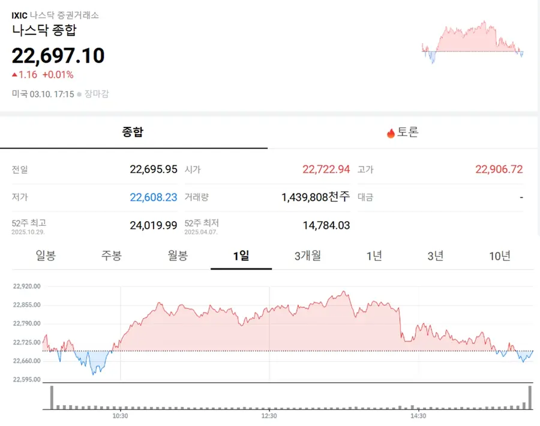Click the +0.01% change percentage
Viewport: 540px width, 426px height.
pyautogui.click(x=58, y=75)
